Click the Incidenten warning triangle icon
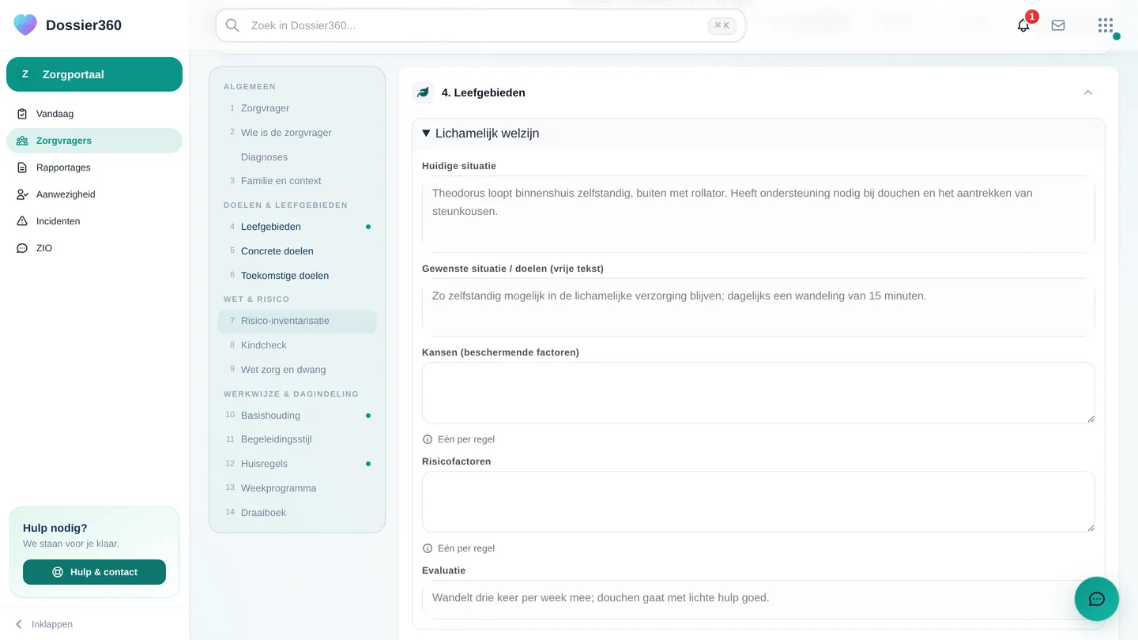Viewport: 1138px width, 640px height. coord(22,221)
